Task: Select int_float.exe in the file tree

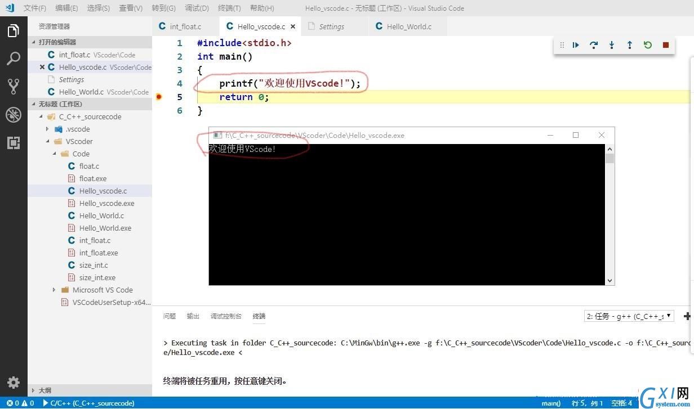Action: click(x=99, y=253)
